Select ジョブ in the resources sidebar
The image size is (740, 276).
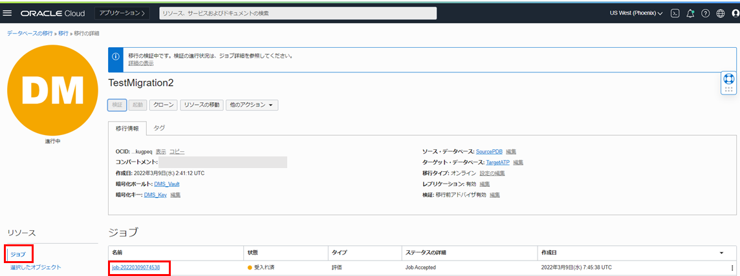point(17,254)
